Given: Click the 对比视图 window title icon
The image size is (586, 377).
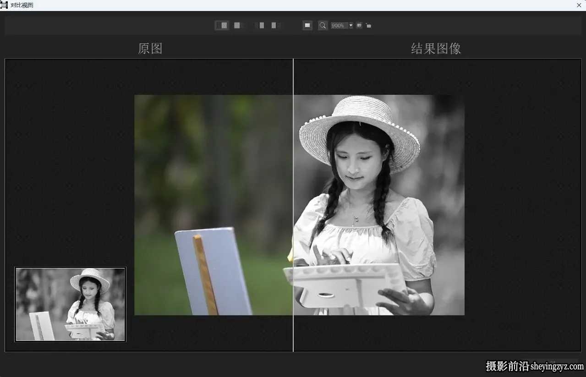Looking at the screenshot, I should point(4,5).
